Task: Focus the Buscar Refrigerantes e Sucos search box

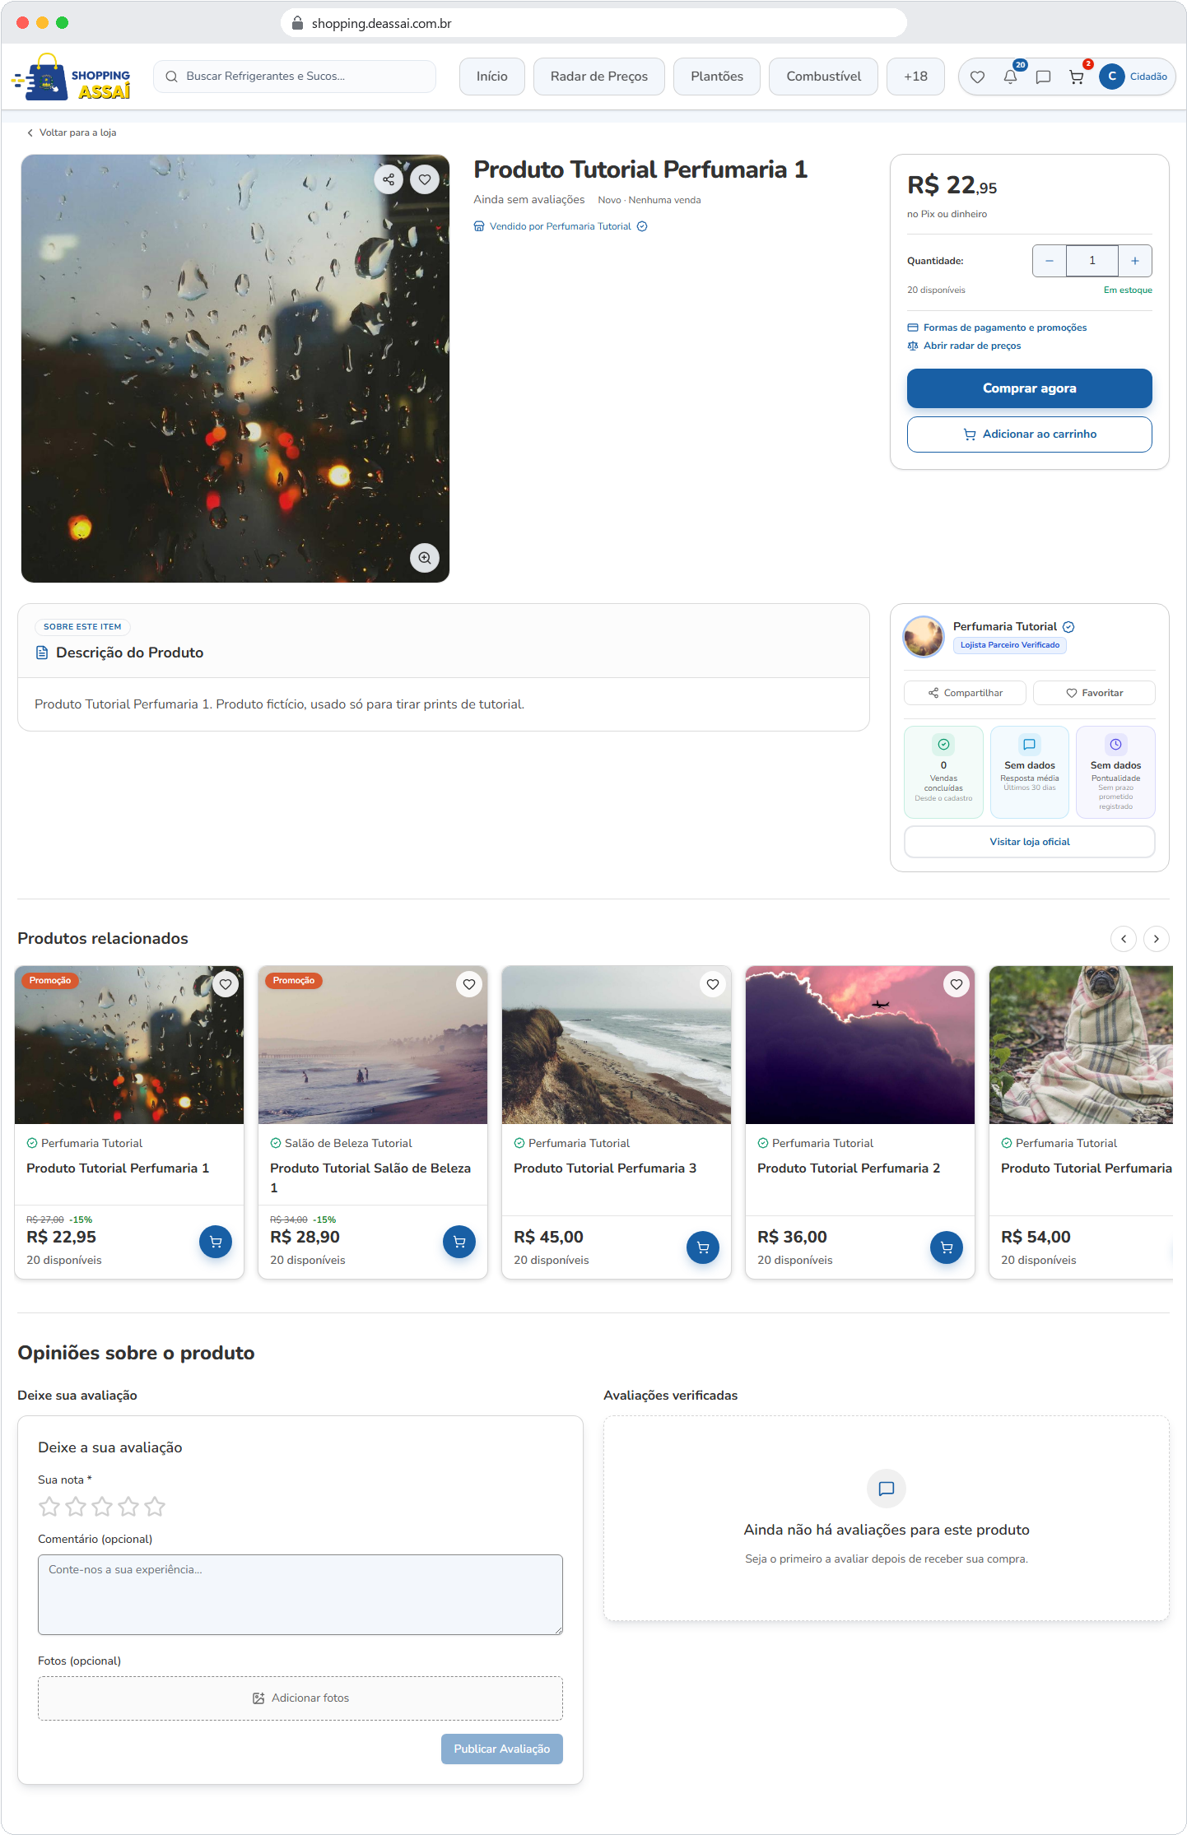Action: click(295, 77)
